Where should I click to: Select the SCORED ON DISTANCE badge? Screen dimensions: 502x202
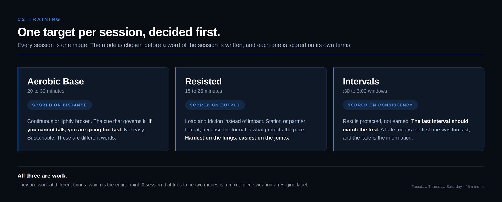pyautogui.click(x=60, y=105)
